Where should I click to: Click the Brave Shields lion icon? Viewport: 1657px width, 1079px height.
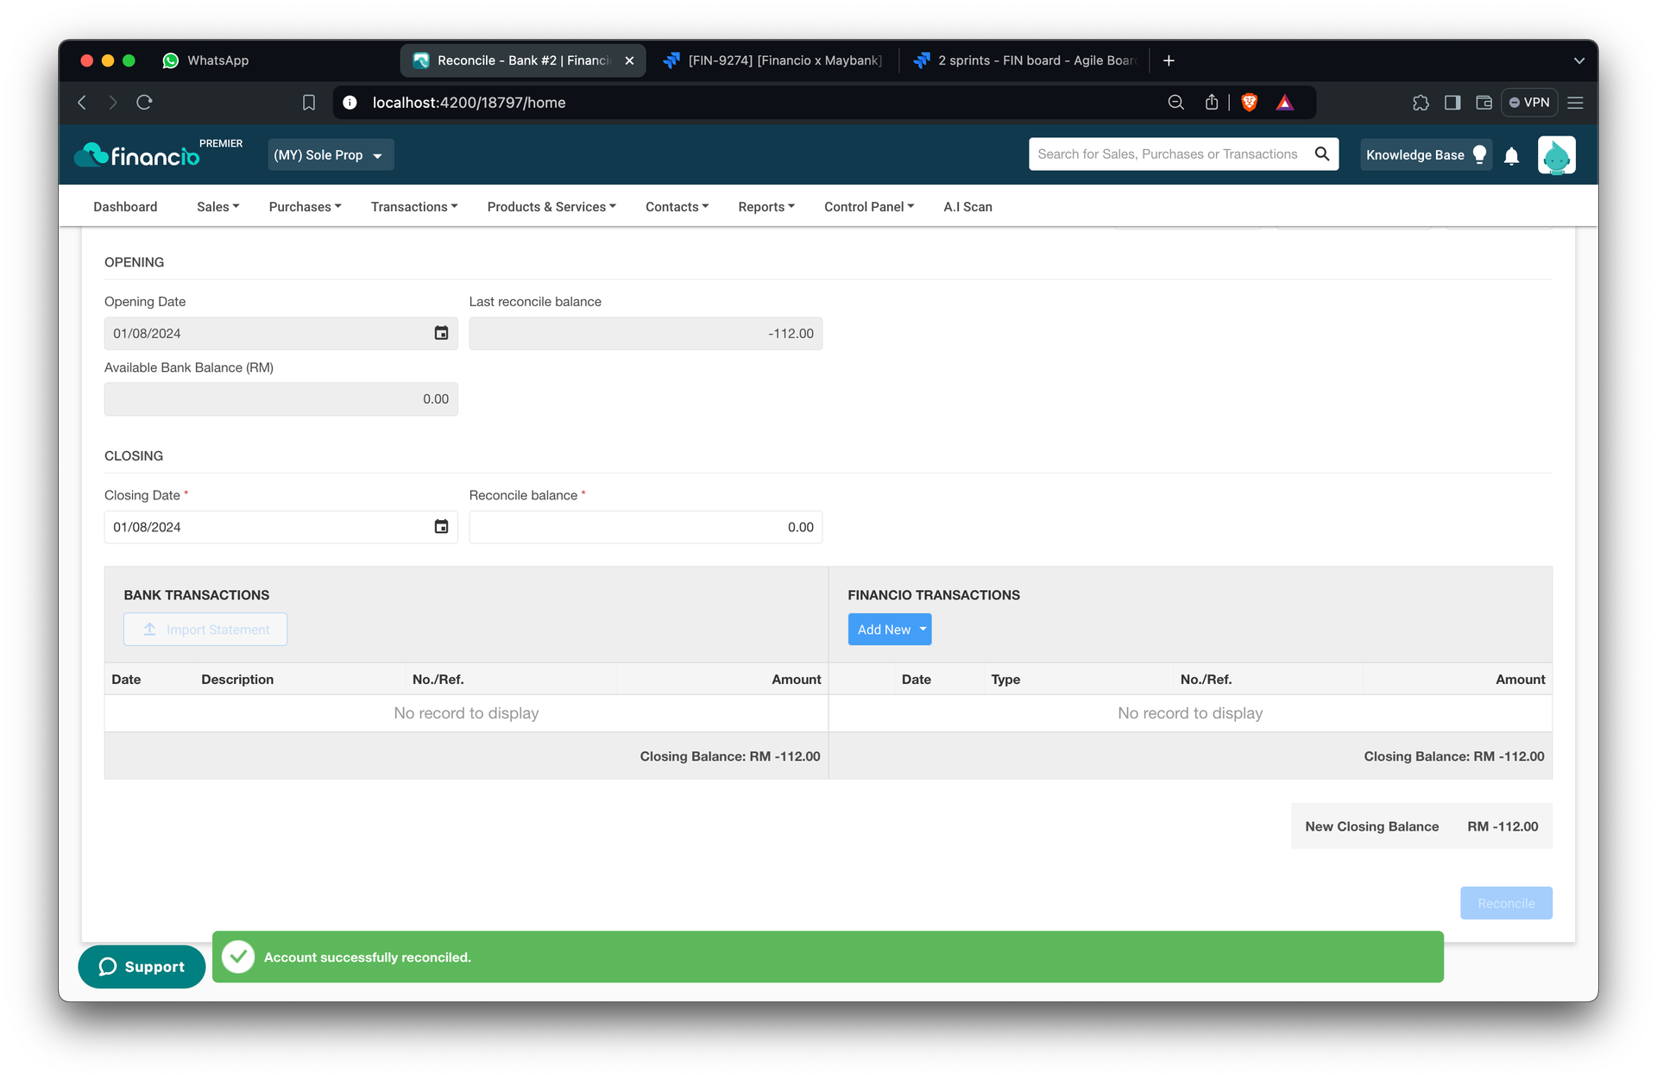tap(1249, 103)
